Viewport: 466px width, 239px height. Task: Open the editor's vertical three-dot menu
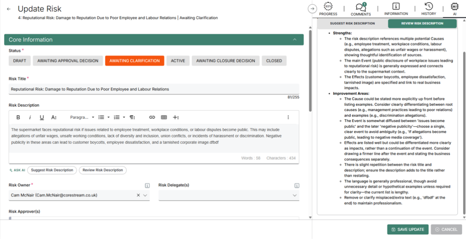coord(288,117)
